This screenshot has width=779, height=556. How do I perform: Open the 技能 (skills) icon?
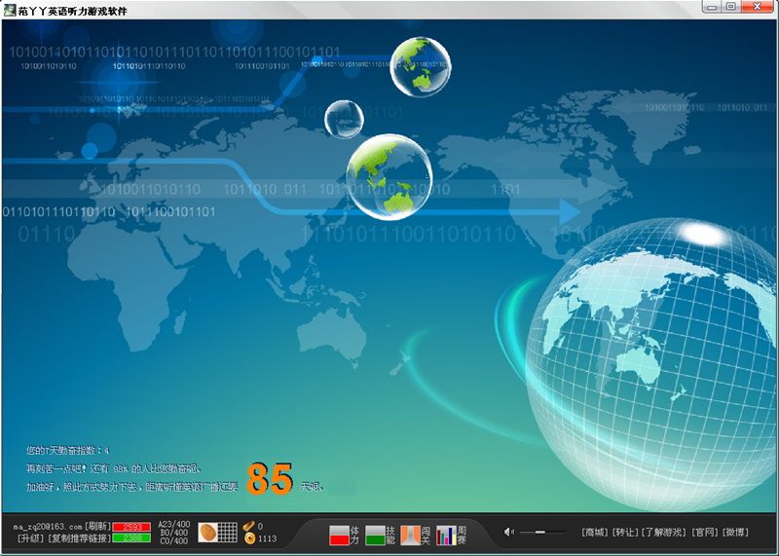(x=380, y=534)
